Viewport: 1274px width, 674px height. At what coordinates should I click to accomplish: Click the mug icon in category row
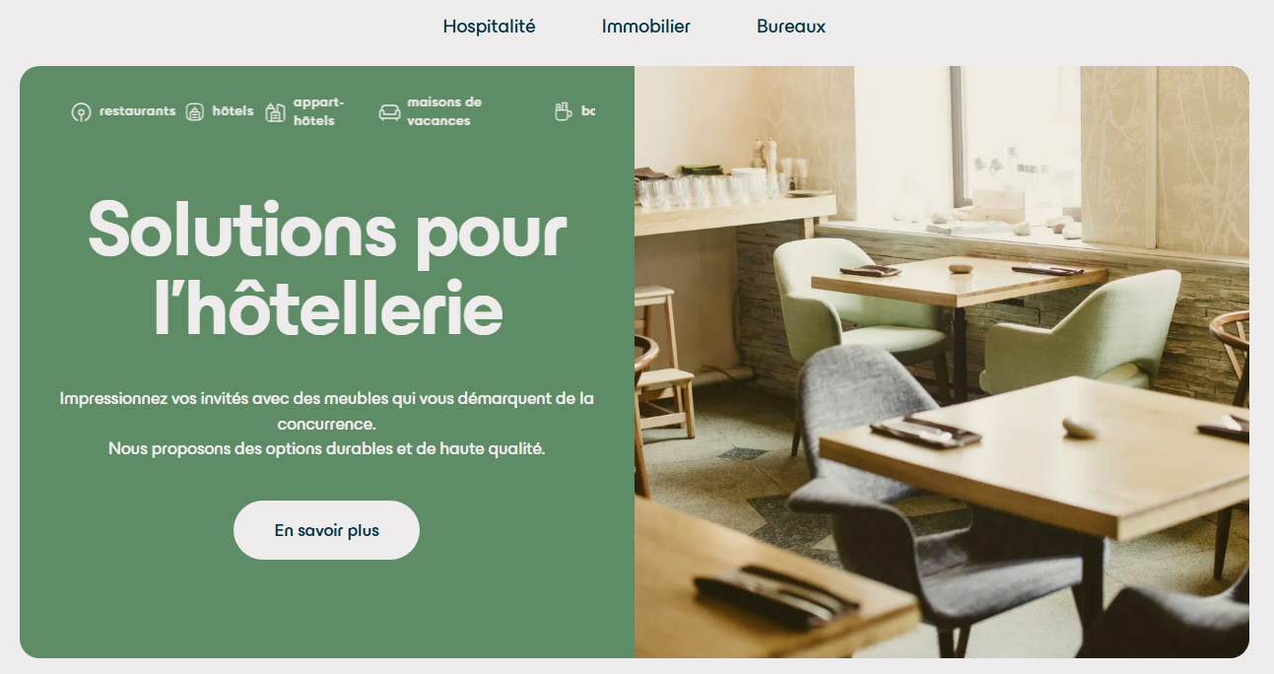point(563,111)
